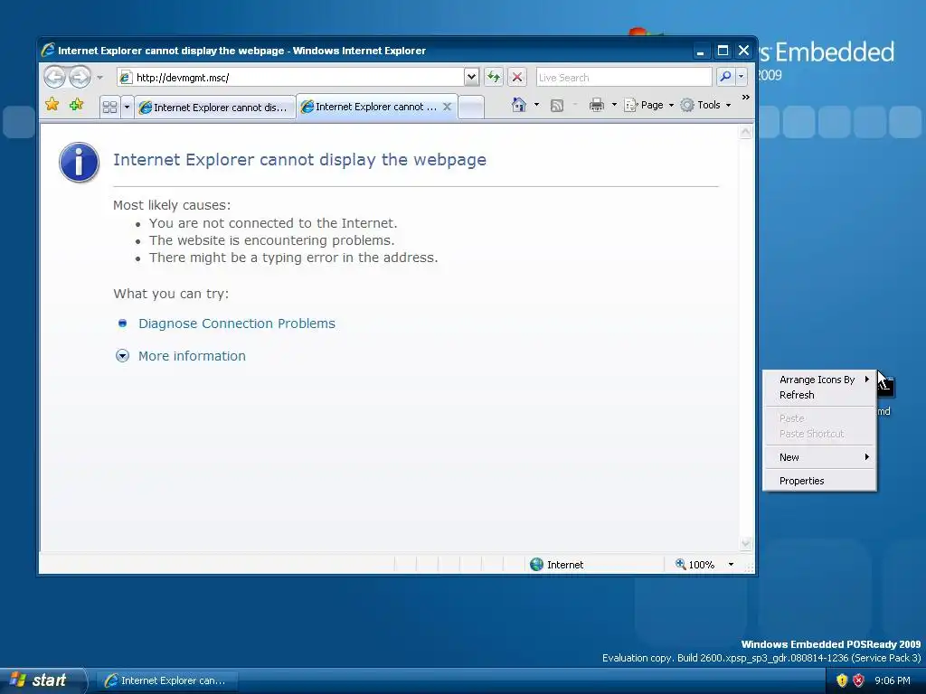
Task: Expand the More information arrow icon
Action: pyautogui.click(x=122, y=356)
